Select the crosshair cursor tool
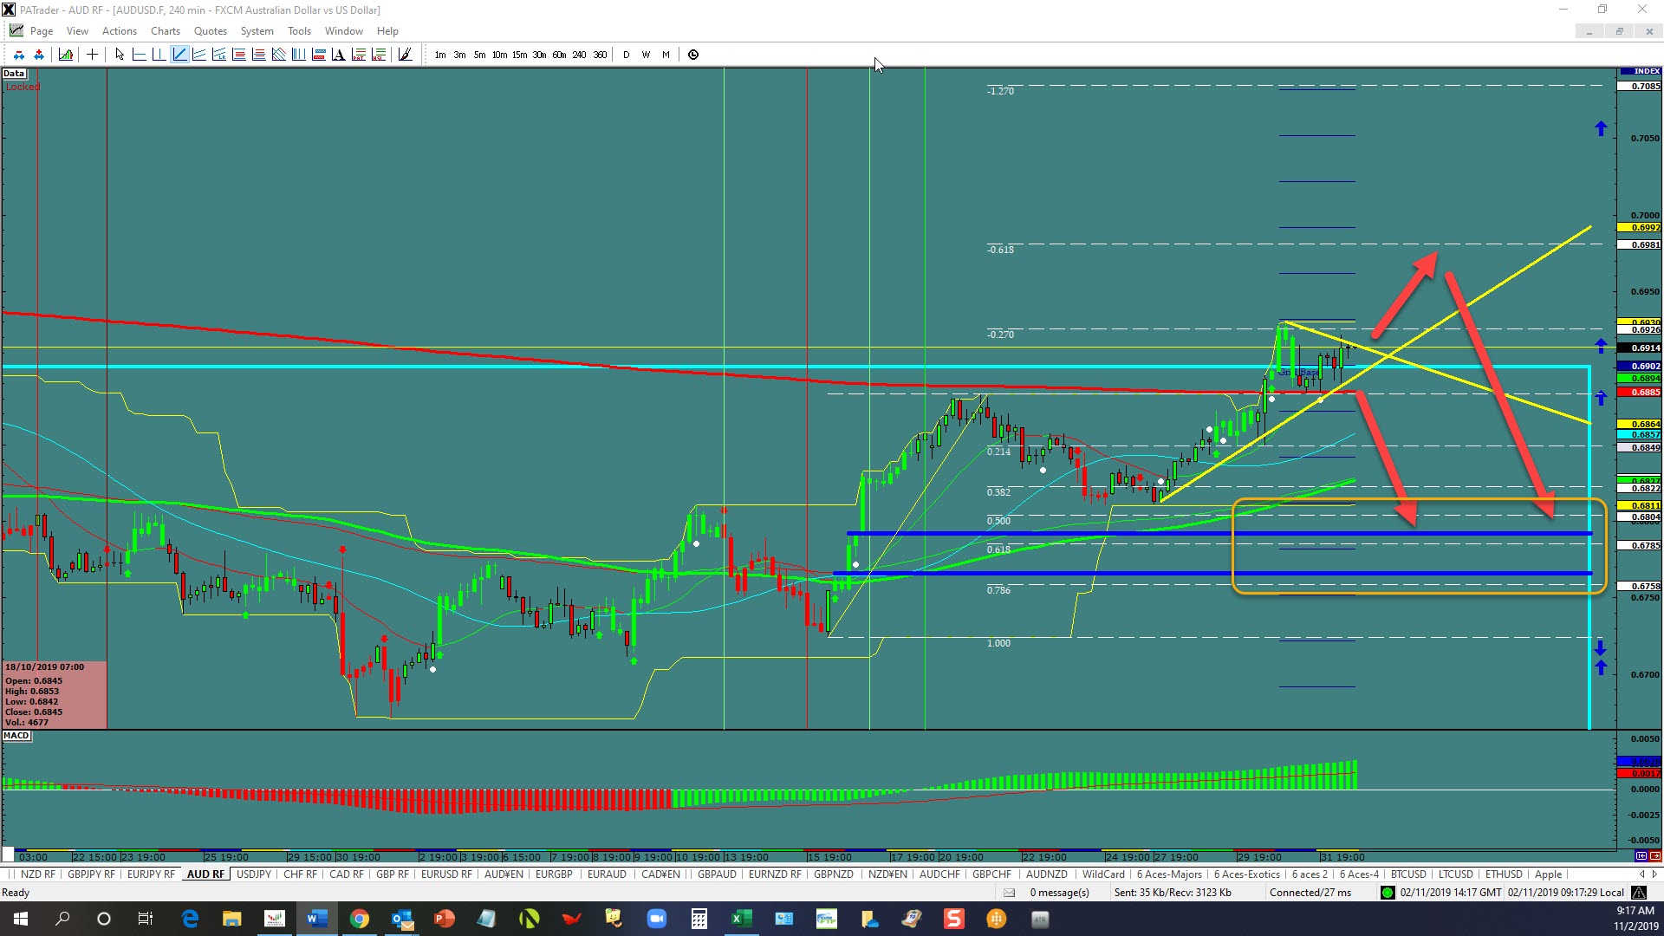Screen dimensions: 1664x936 pos(92,55)
